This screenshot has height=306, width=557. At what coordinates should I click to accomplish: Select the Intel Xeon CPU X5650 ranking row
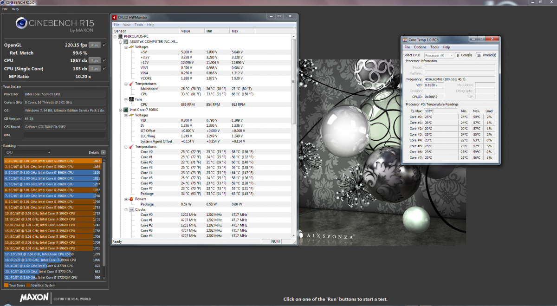pos(53,254)
